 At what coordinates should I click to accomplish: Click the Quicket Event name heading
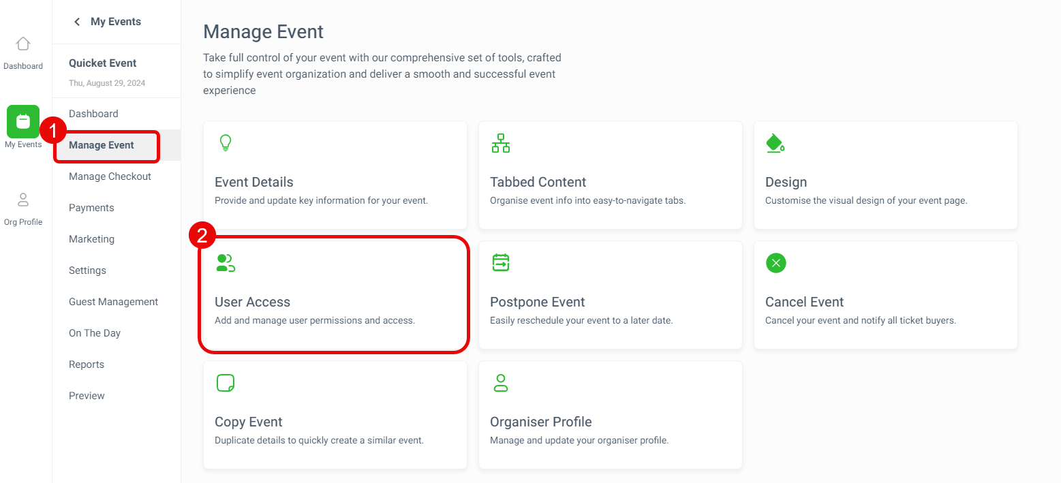coord(102,63)
